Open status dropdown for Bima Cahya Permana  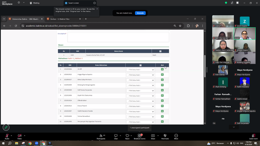pos(141,80)
